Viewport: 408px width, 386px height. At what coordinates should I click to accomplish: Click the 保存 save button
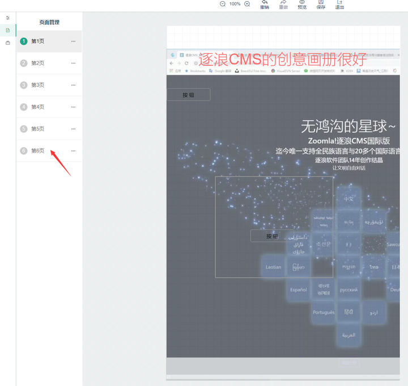tap(321, 5)
